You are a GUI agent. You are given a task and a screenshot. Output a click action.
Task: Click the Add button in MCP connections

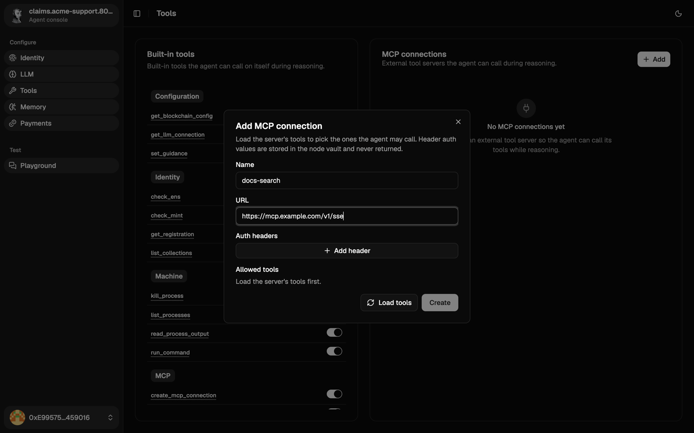coord(654,59)
